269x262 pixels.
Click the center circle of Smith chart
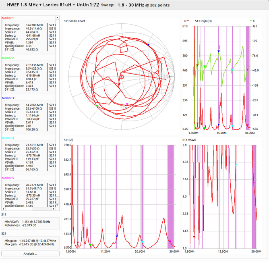pyautogui.click(x=122, y=77)
